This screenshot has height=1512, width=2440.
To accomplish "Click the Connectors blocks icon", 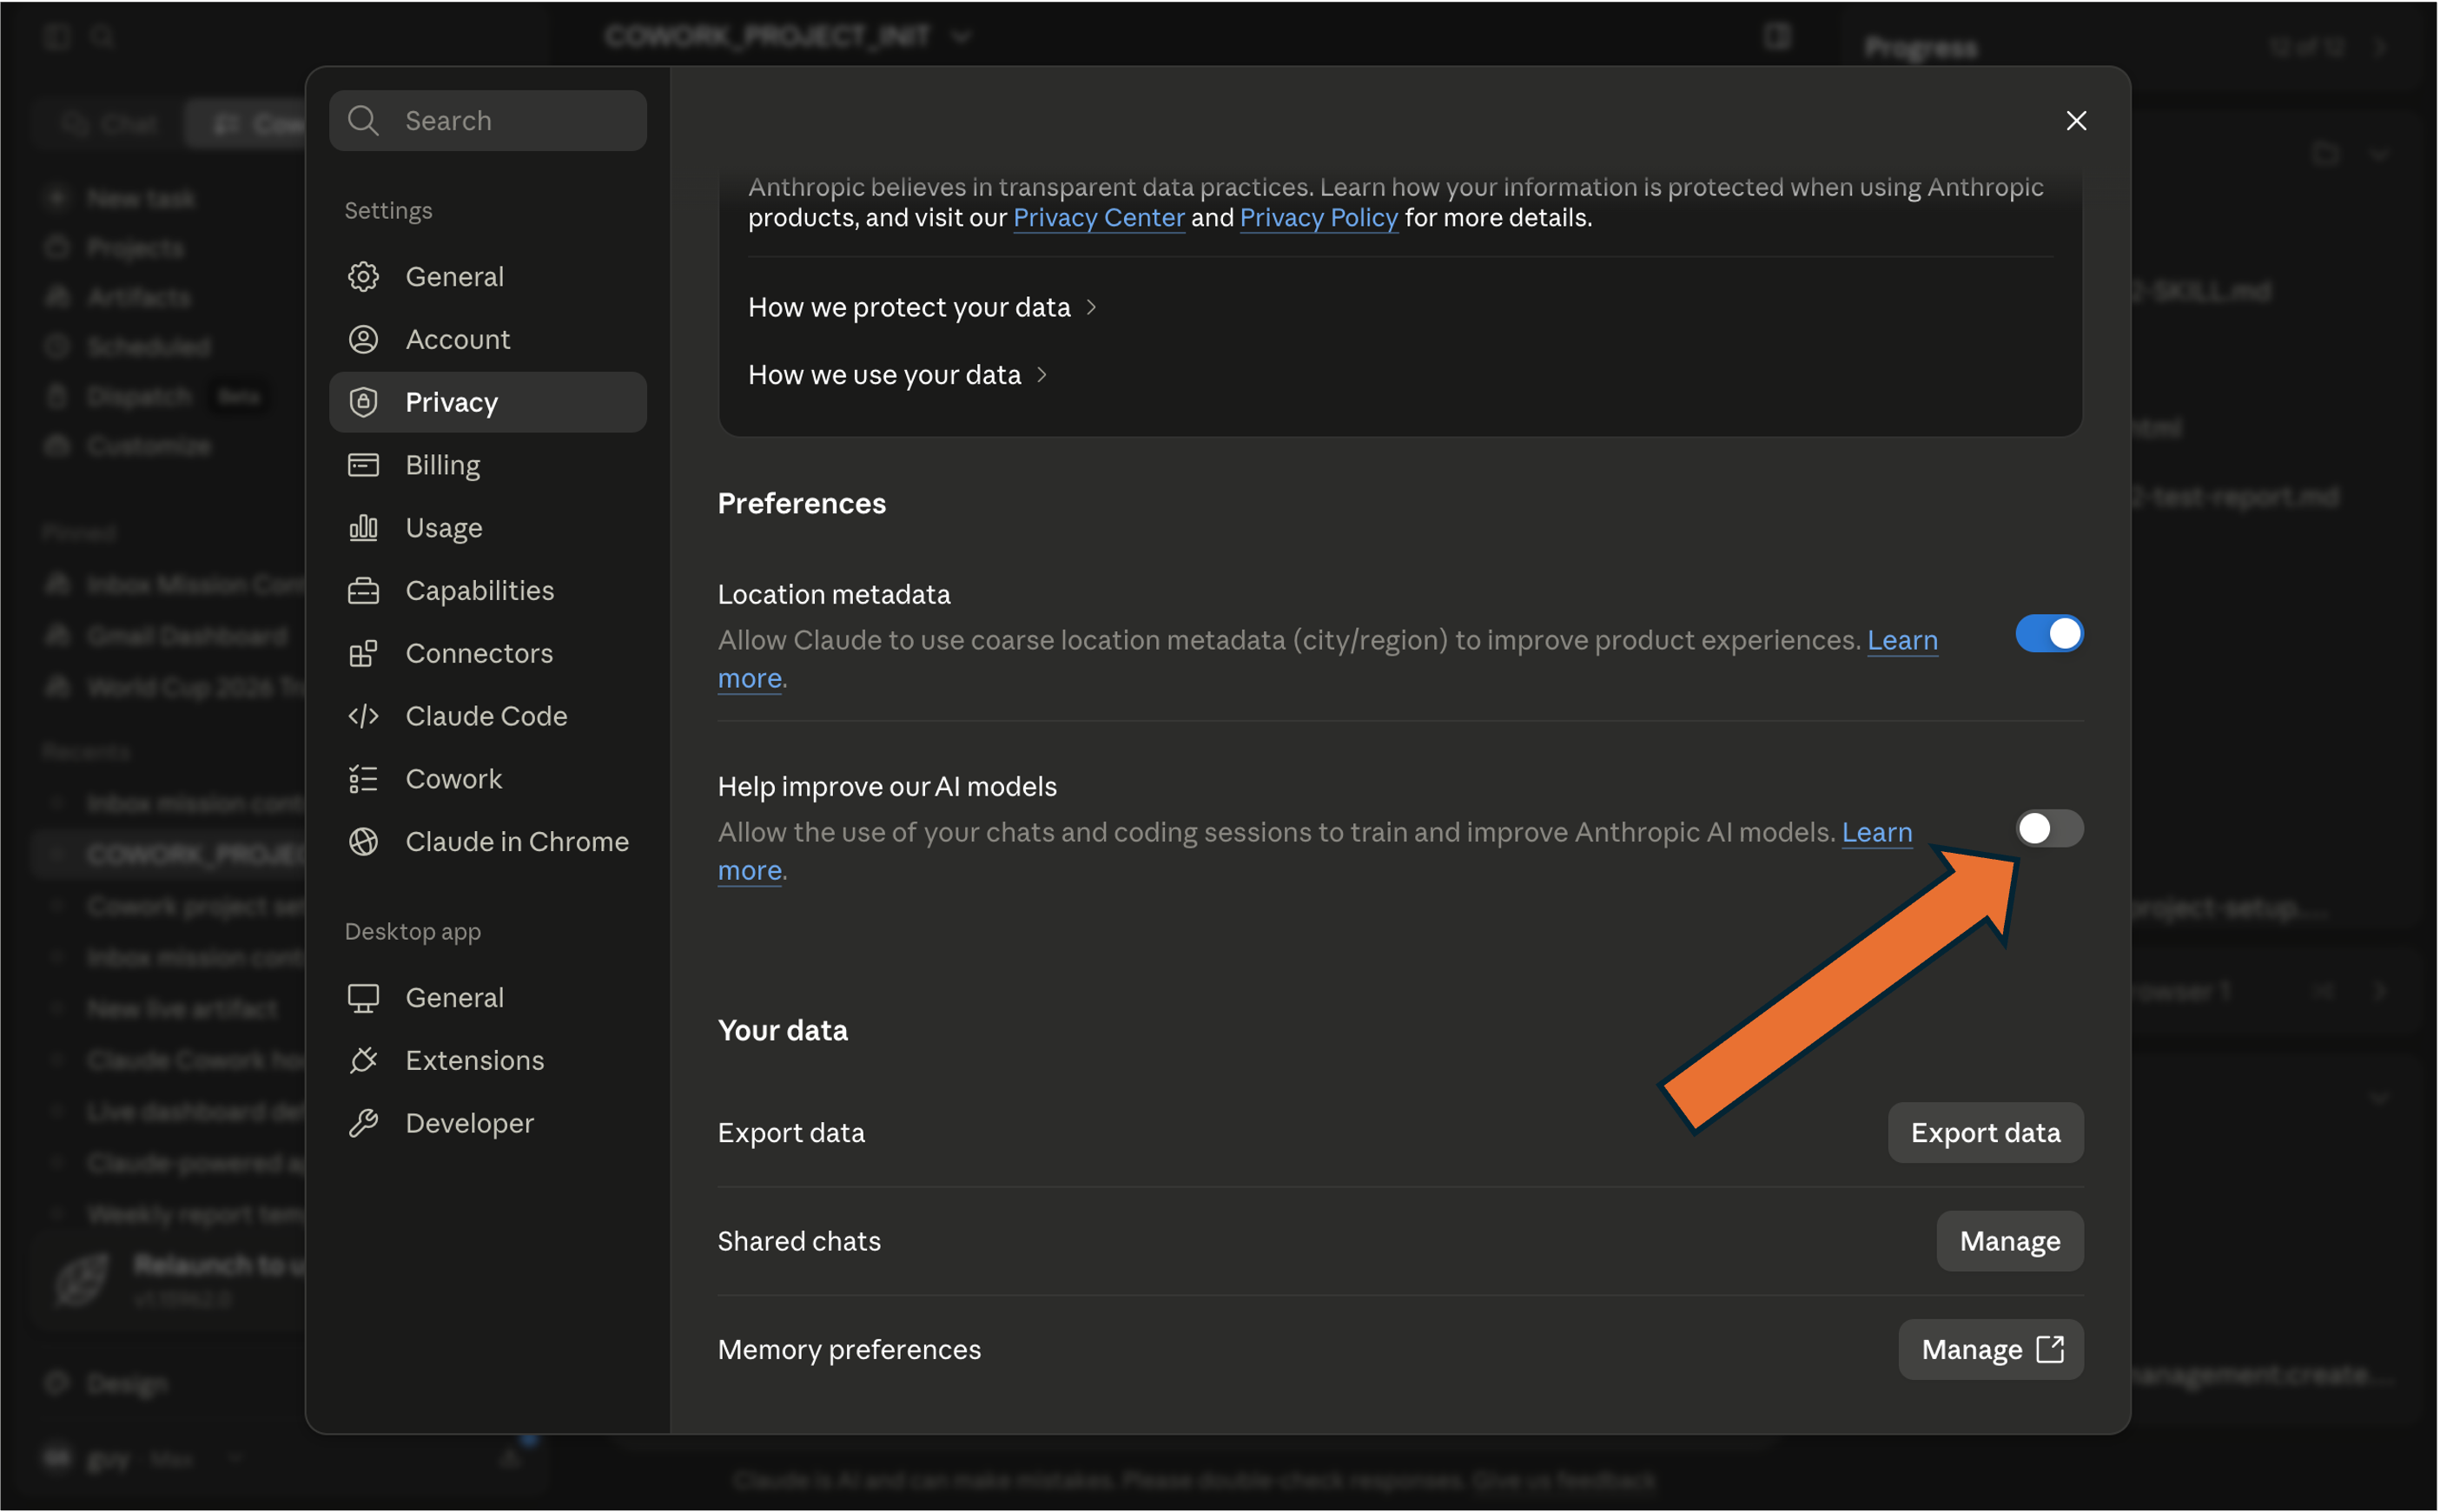I will click(x=363, y=654).
